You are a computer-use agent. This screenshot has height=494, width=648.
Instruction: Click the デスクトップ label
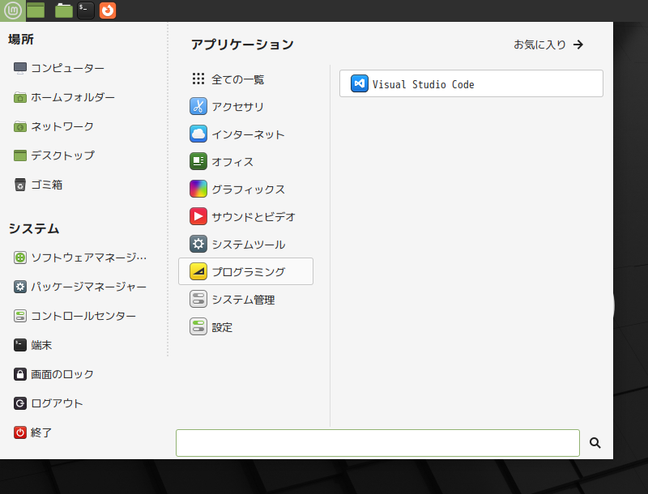coord(63,155)
